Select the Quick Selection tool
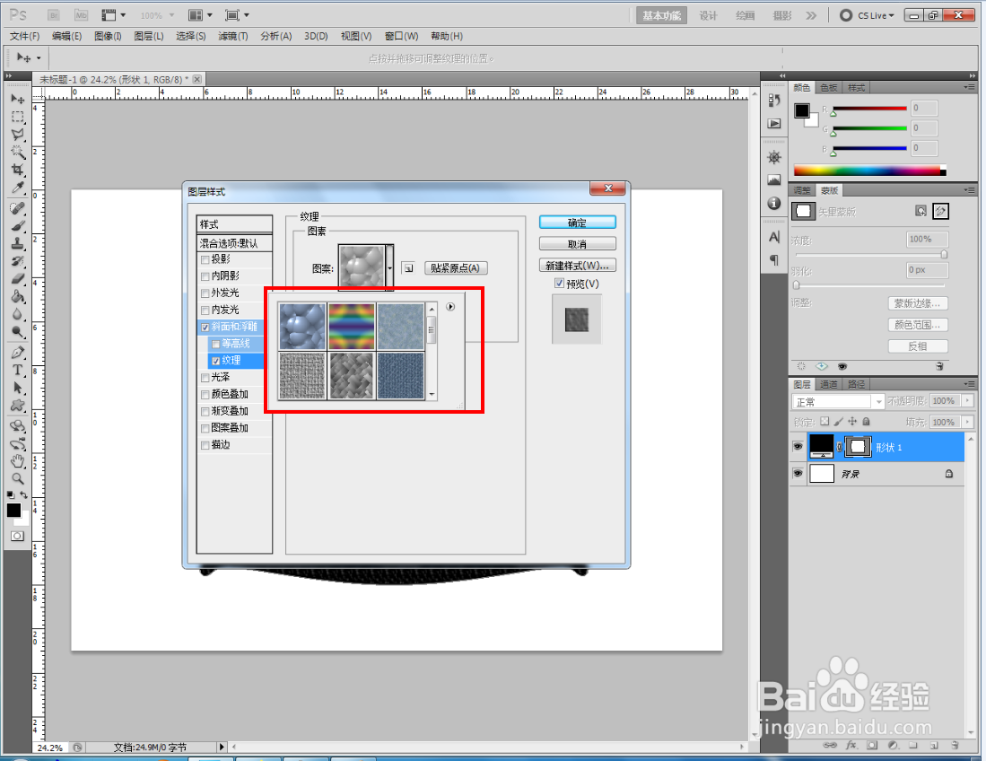986x761 pixels. (18, 152)
